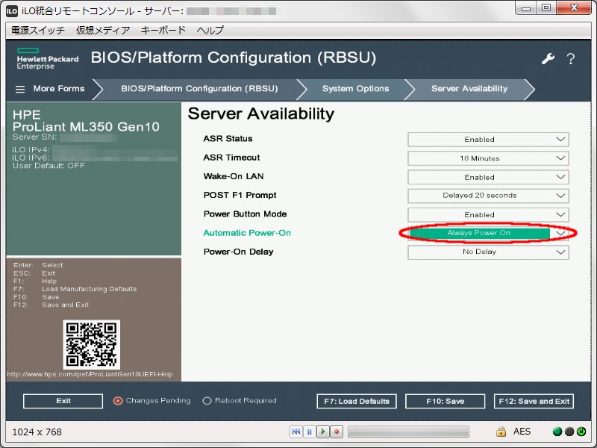Viewport: 597px width, 448px height.
Task: Click the green power status icon
Action: click(x=581, y=432)
